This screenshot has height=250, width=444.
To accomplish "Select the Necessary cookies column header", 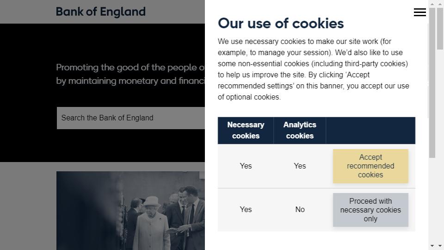I will pyautogui.click(x=246, y=131).
